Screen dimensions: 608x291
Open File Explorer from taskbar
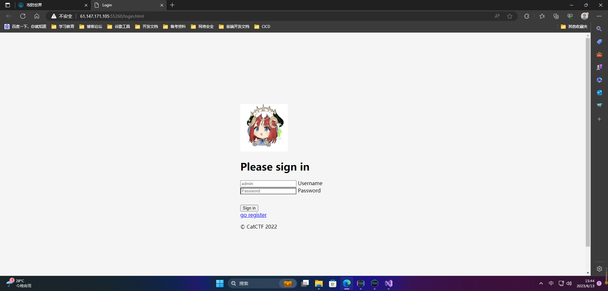coord(319,283)
